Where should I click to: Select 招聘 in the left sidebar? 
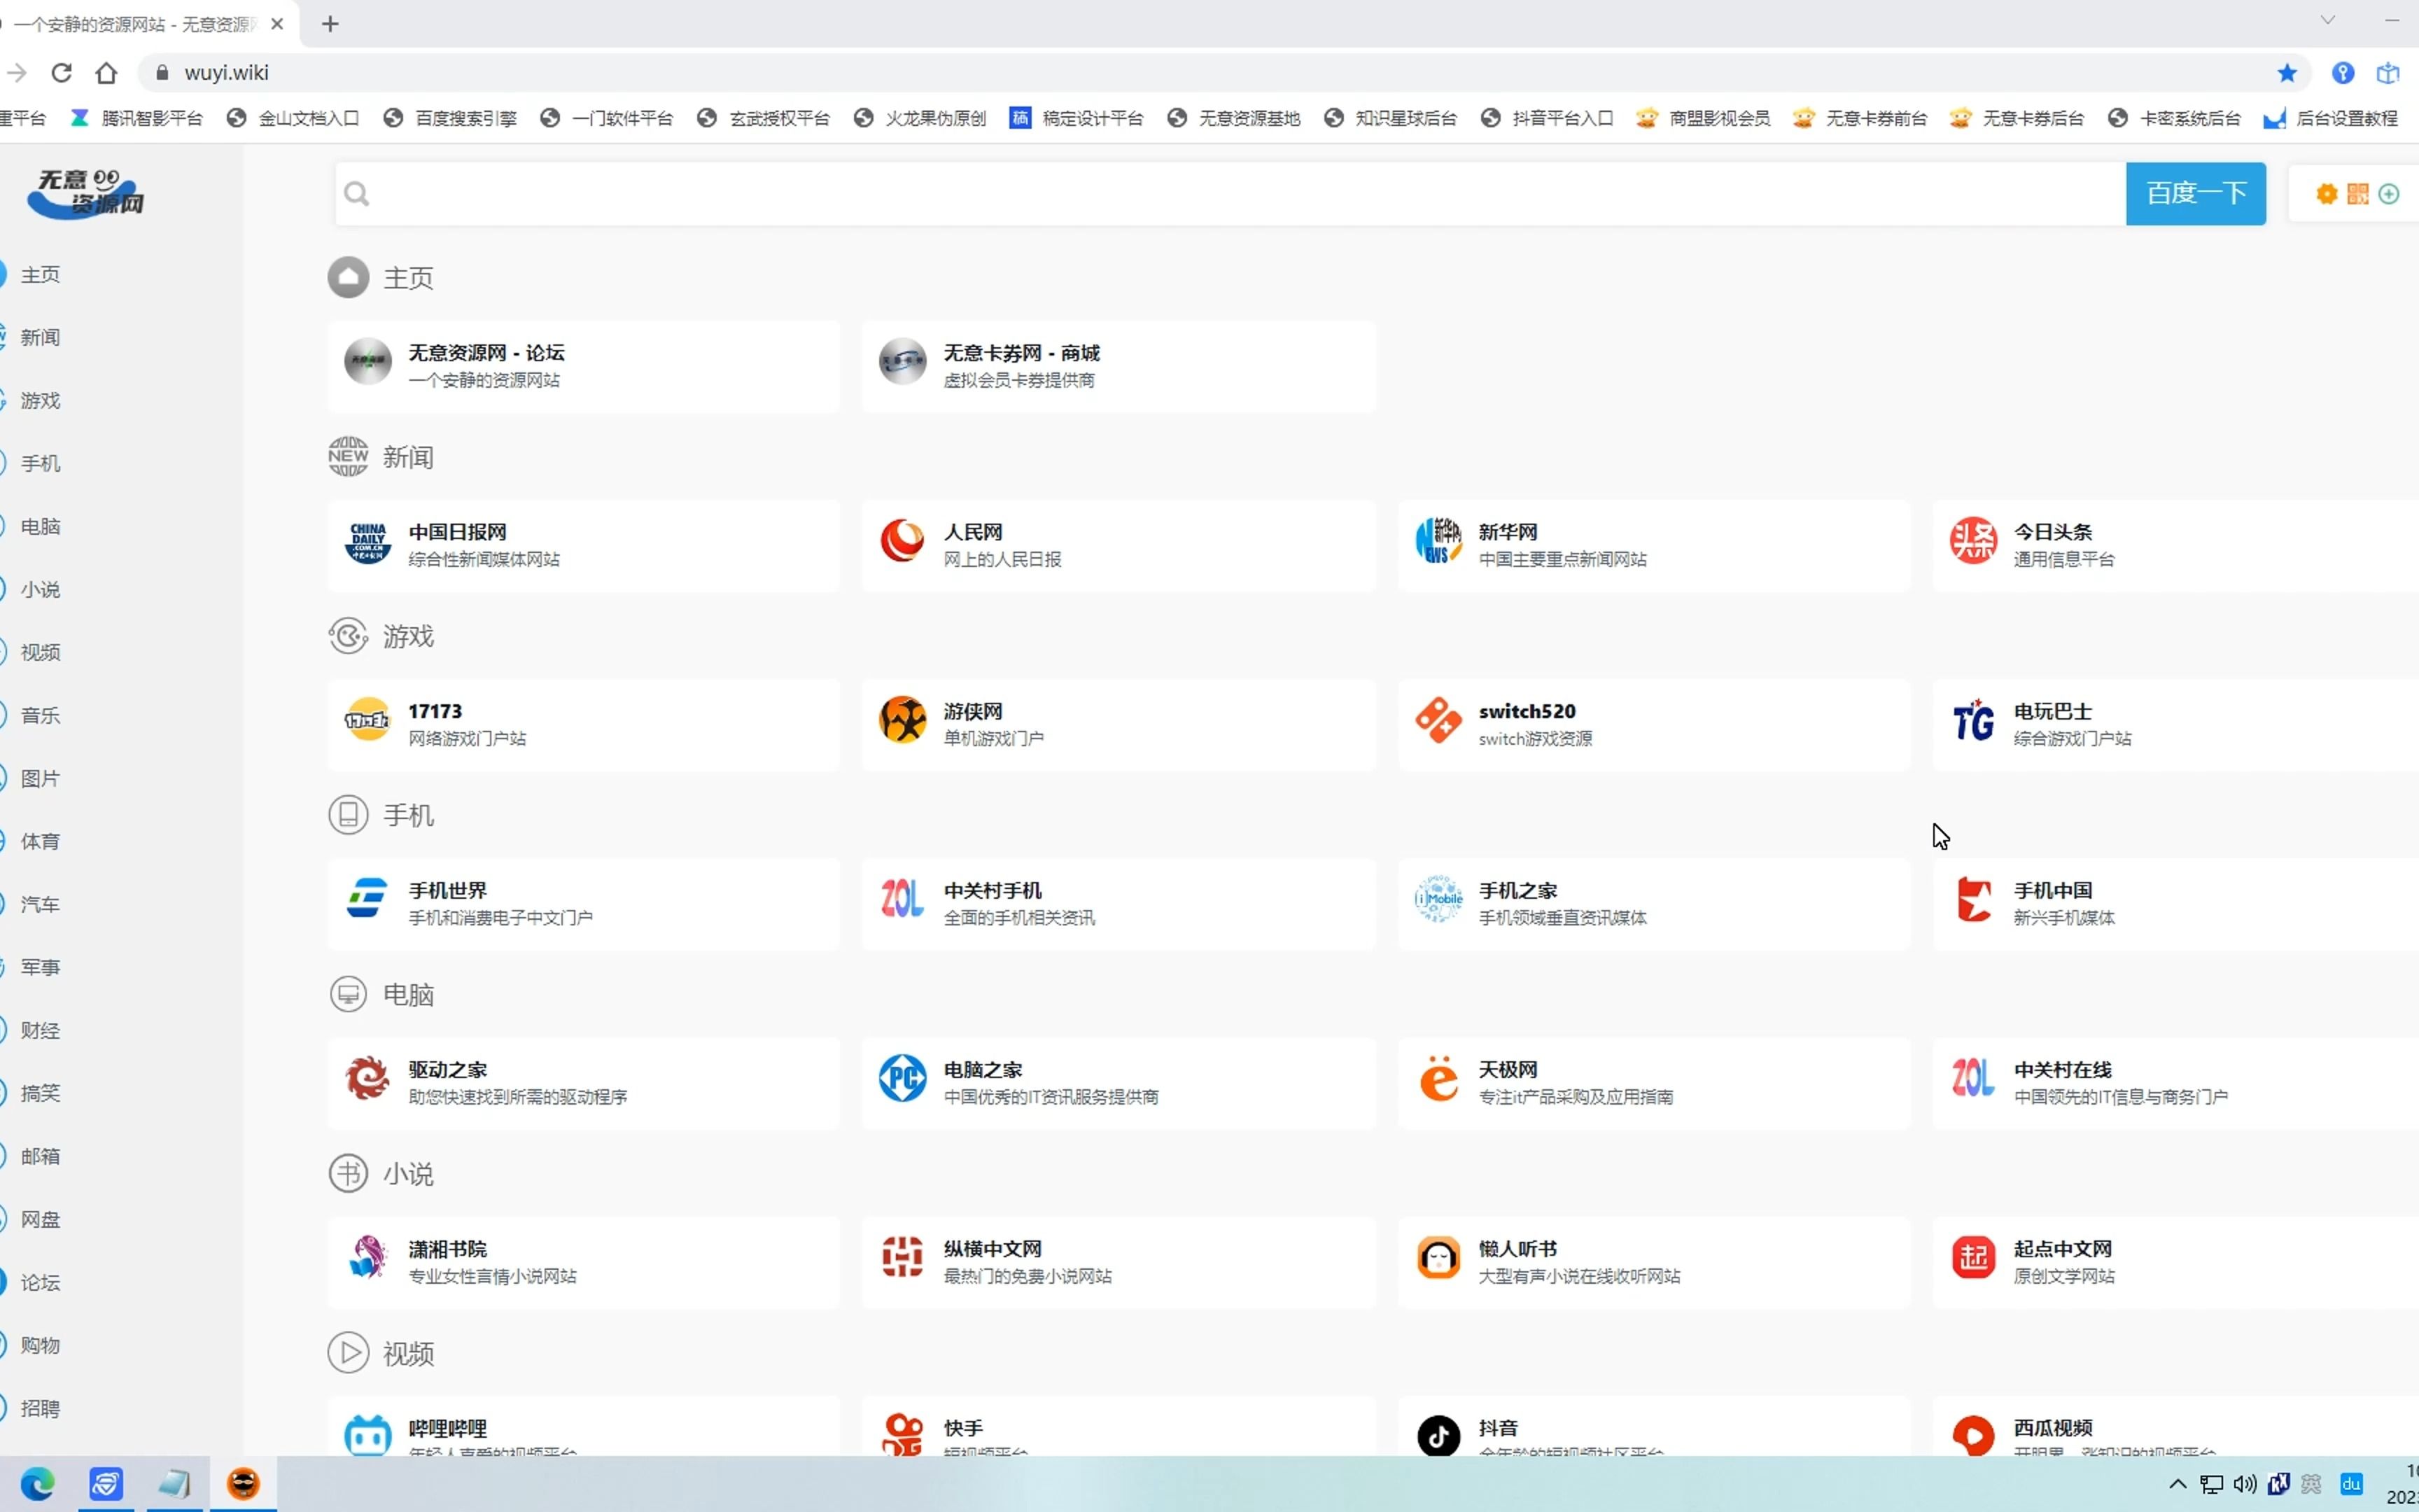coord(40,1409)
